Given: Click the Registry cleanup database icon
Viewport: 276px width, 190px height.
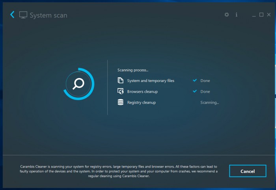Looking at the screenshot, I should point(121,102).
